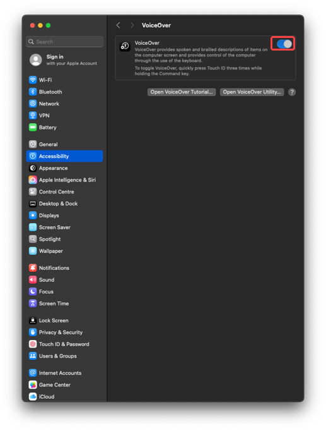Click the VPN icon in the sidebar
Viewport: 326px width, 431px height.
coord(33,116)
